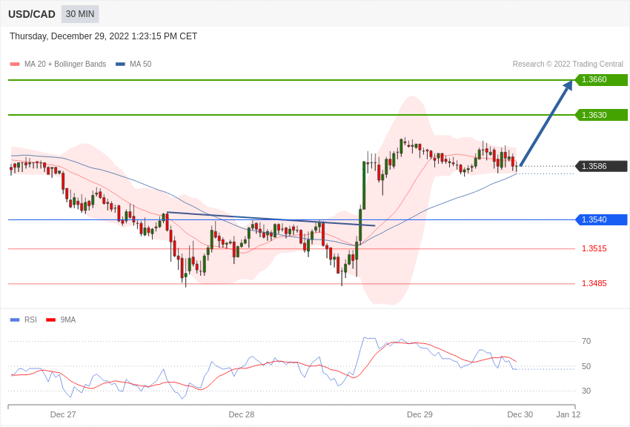
Task: Click the Dec 29 date axis label
Action: (x=420, y=414)
